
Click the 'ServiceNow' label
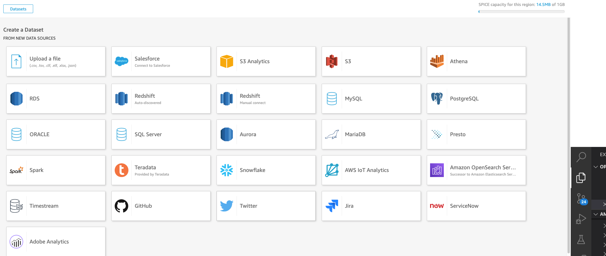point(464,206)
